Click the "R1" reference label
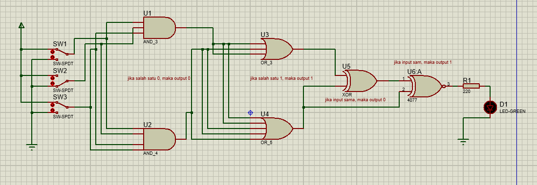537x185 pixels. coord(467,80)
